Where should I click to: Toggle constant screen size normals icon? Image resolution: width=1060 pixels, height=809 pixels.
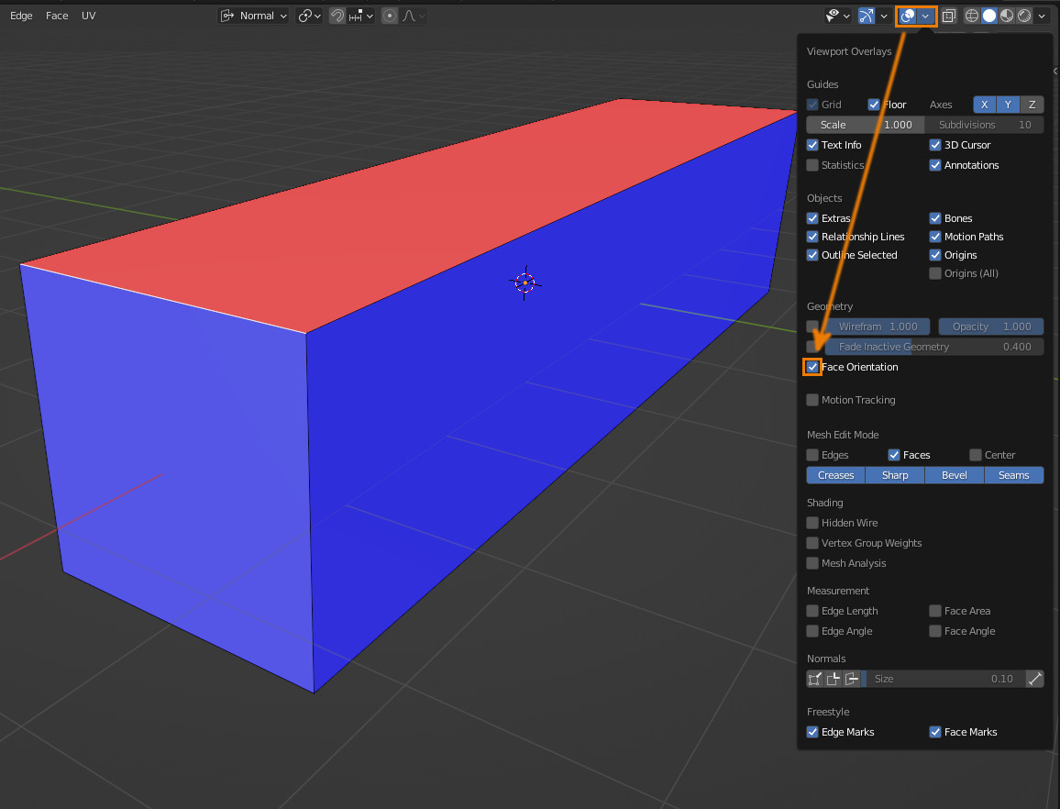[x=1034, y=679]
